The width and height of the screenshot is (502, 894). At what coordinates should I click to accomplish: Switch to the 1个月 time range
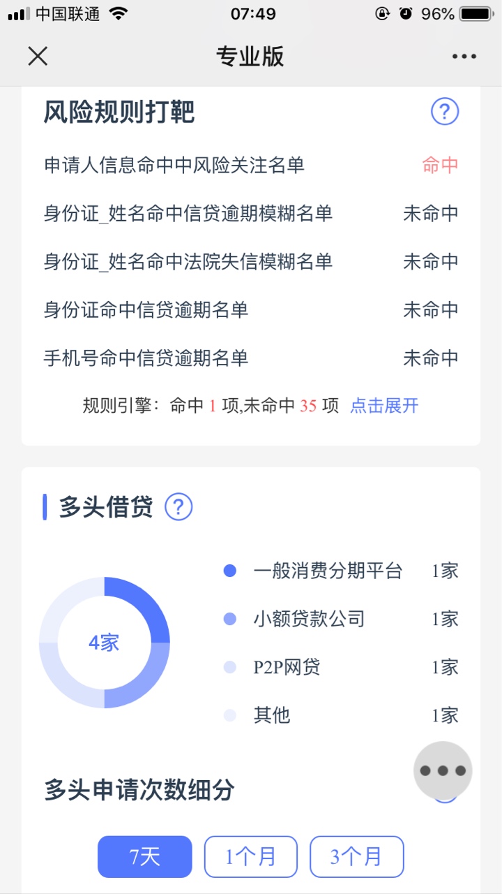251,856
